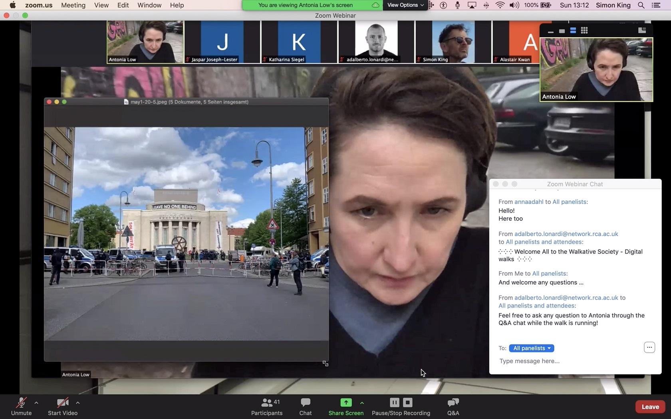This screenshot has width=671, height=419.
Task: Switch to grid view of video thumbnails
Action: (584, 31)
